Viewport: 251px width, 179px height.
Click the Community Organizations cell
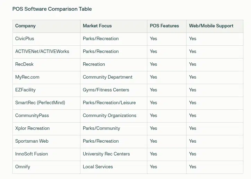(110, 116)
